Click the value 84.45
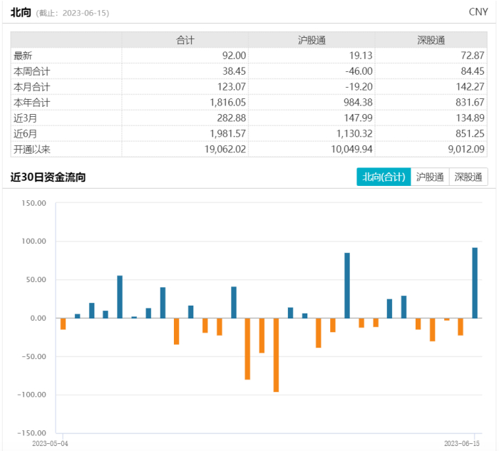The width and height of the screenshot is (499, 451). click(473, 71)
